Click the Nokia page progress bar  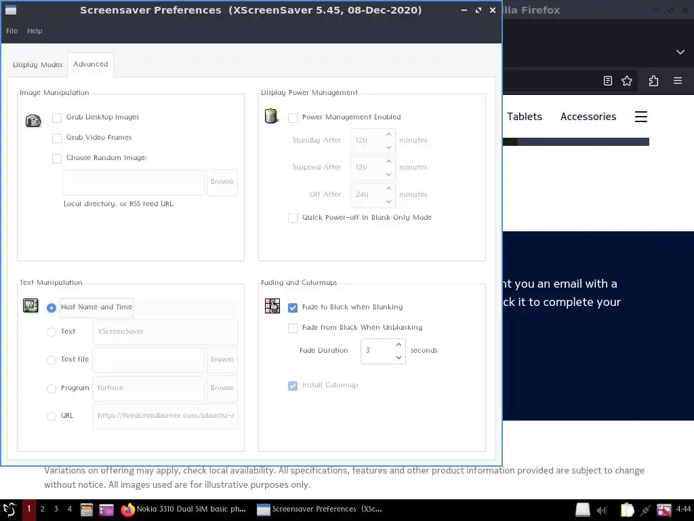pos(576,142)
